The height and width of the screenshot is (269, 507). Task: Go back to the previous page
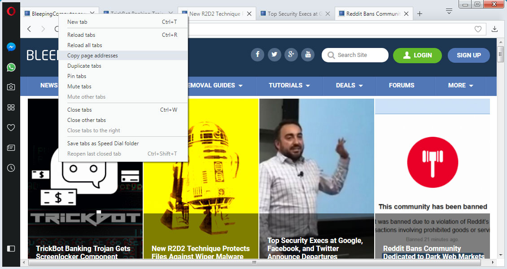29,29
